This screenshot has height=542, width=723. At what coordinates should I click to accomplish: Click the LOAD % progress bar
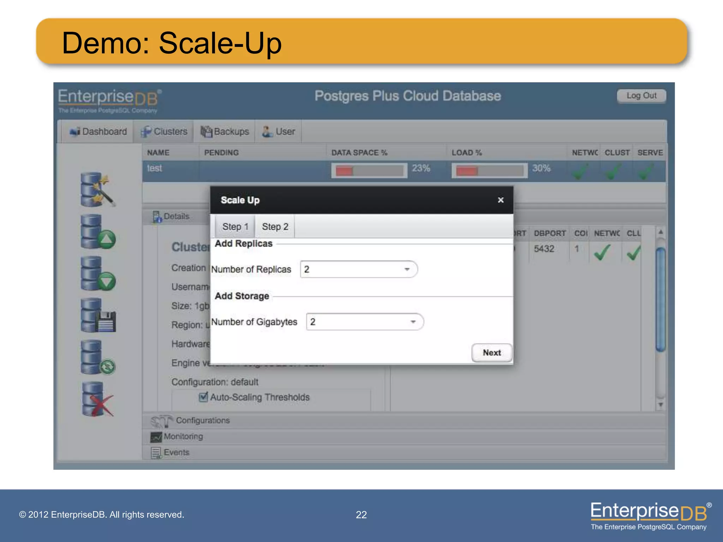click(x=490, y=171)
